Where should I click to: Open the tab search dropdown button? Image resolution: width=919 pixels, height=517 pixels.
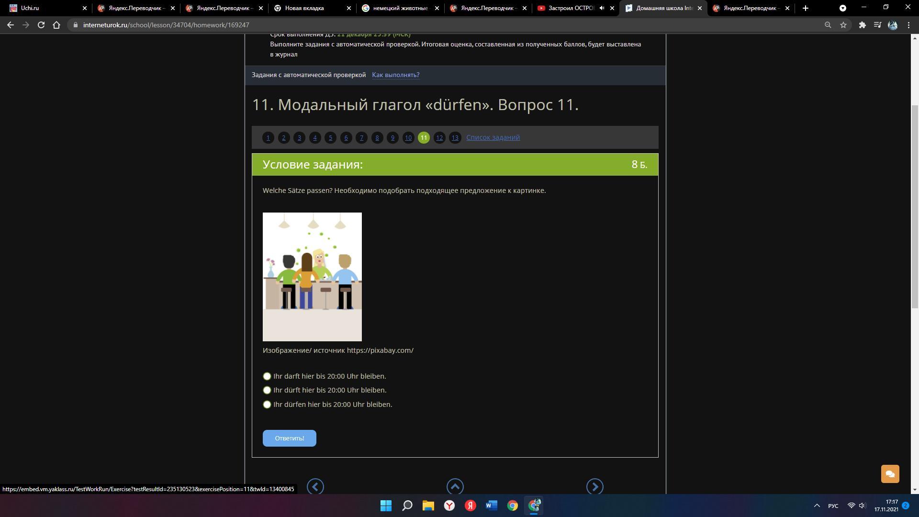tap(843, 8)
